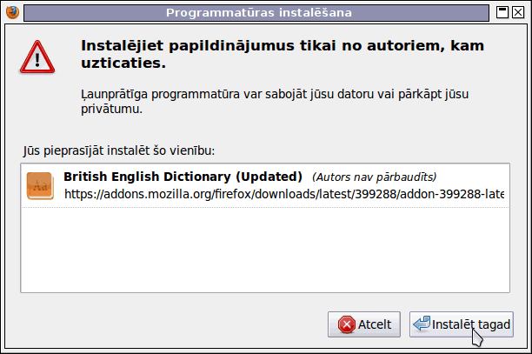Click the red X icon on Atcelt
This screenshot has width=532, height=354.
point(347,324)
